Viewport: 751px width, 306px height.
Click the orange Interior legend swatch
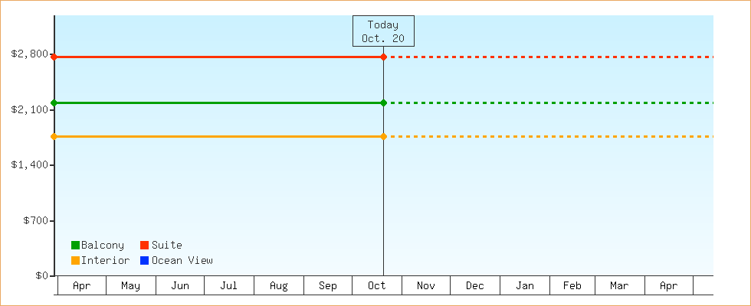click(75, 260)
